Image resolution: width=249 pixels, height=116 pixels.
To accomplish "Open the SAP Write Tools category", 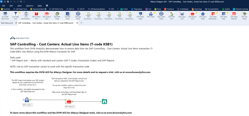I will pos(56,9).
